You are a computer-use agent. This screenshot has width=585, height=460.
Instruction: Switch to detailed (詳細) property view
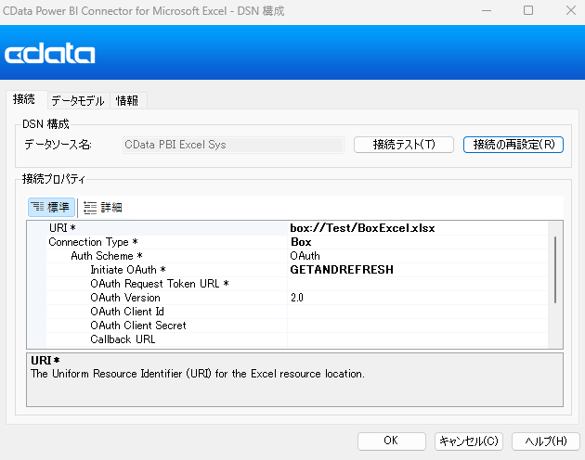click(x=103, y=207)
